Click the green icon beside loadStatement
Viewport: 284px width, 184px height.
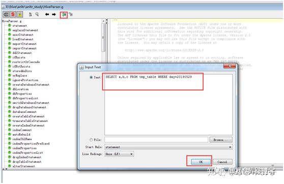coord(10,39)
